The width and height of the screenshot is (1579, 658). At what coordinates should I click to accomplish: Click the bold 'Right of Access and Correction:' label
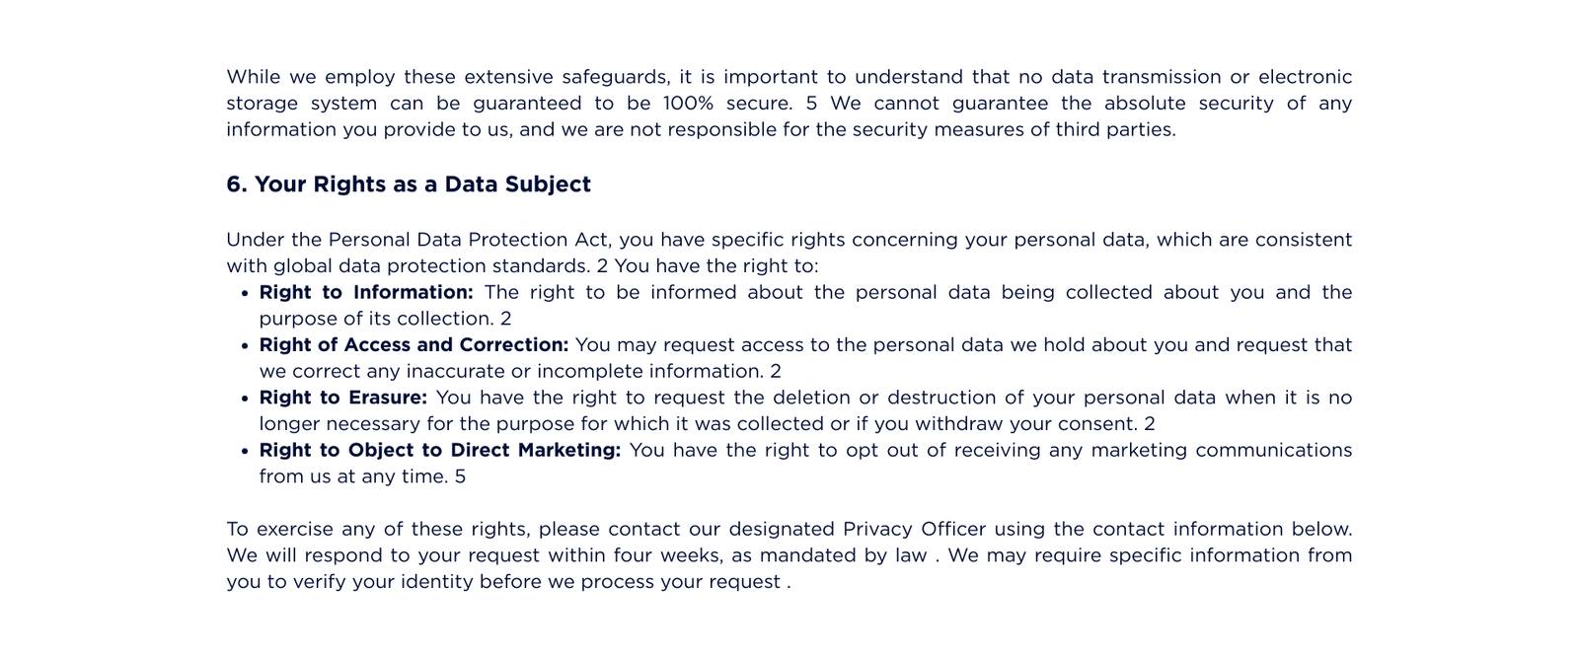point(414,345)
